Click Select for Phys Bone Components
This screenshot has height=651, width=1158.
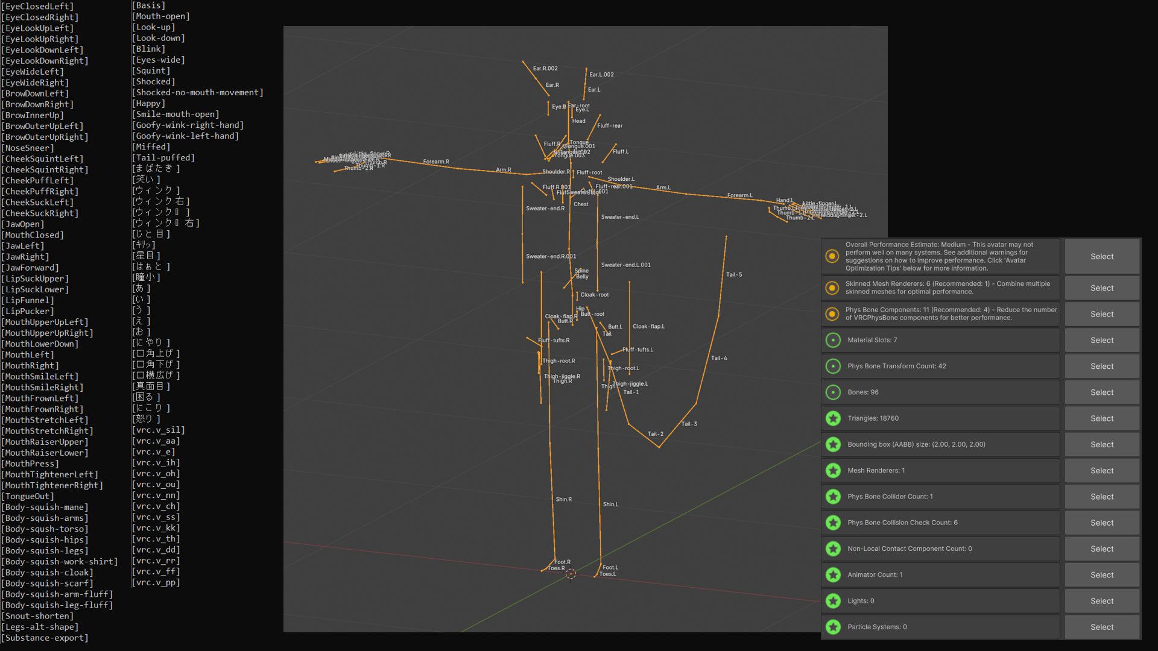click(x=1102, y=314)
